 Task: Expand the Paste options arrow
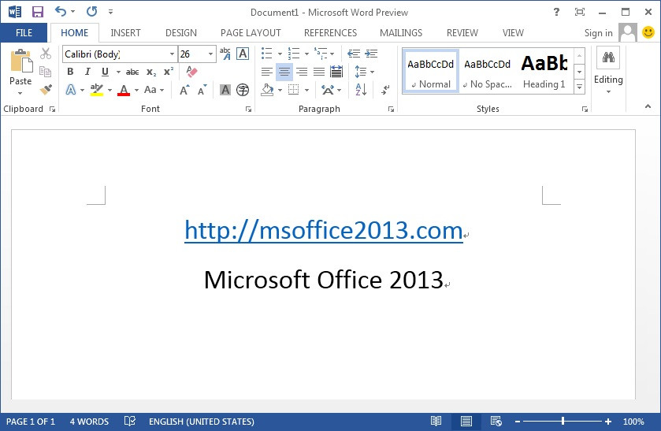[20, 93]
